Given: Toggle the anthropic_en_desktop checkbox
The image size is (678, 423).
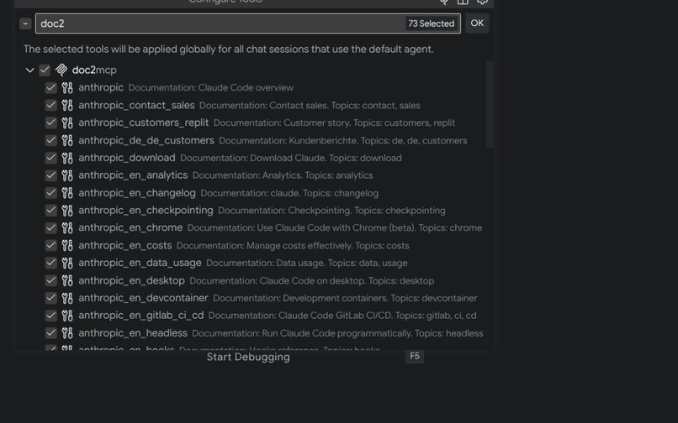Looking at the screenshot, I should point(51,280).
